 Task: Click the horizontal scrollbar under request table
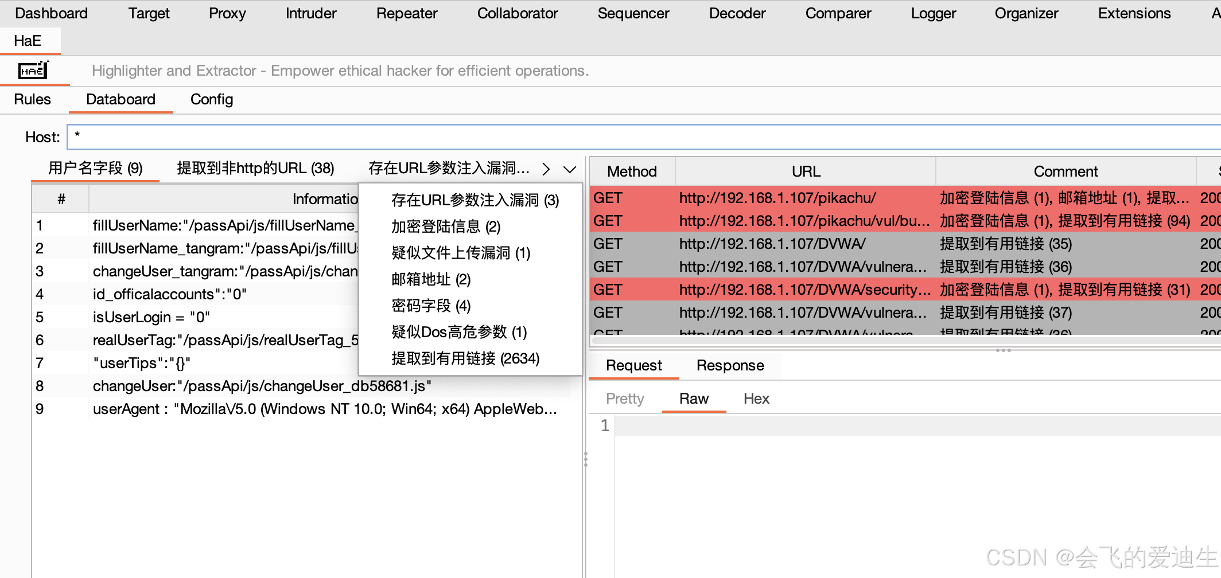(x=905, y=340)
